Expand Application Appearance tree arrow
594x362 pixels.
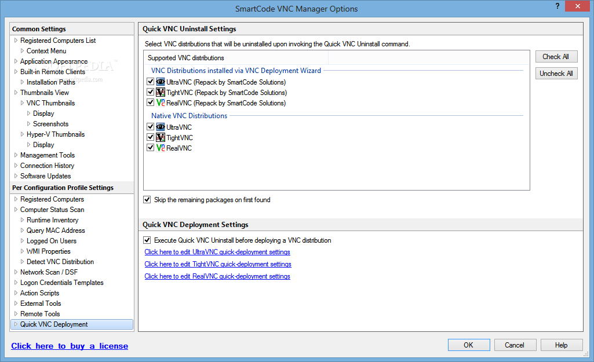[x=16, y=61]
